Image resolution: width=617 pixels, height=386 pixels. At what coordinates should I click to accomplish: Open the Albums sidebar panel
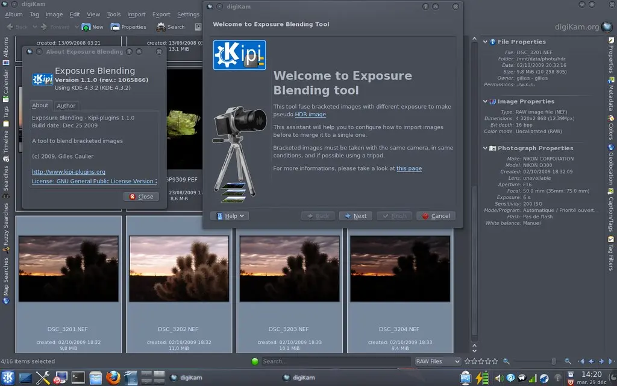pos(5,46)
